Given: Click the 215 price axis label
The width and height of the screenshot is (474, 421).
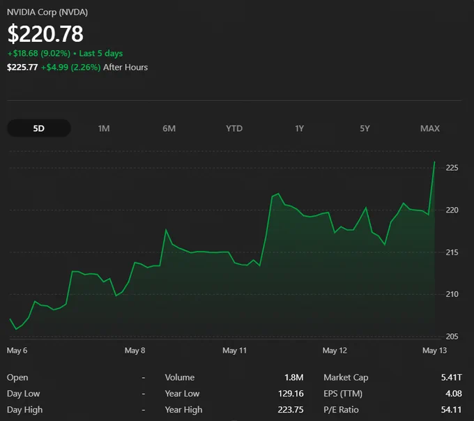Looking at the screenshot, I should [452, 252].
